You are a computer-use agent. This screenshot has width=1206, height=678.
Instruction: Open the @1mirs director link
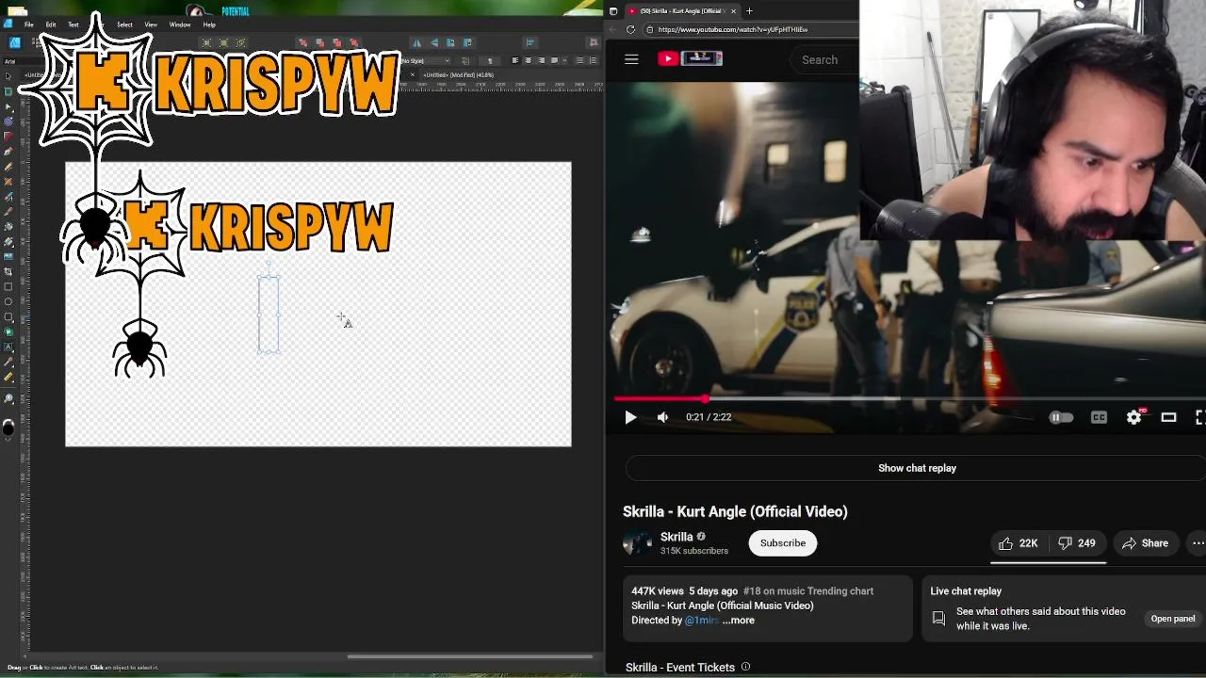coord(702,621)
